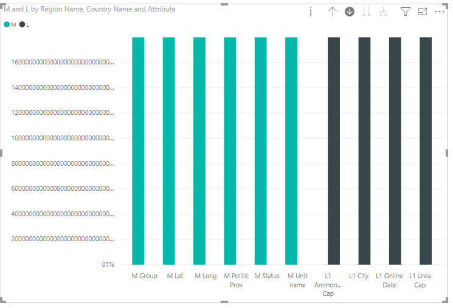Open visual filters funnel icon
Image resolution: width=453 pixels, height=308 pixels.
[406, 12]
